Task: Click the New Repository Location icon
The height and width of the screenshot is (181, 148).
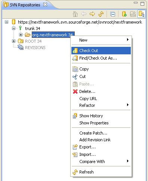Action: coord(124,14)
